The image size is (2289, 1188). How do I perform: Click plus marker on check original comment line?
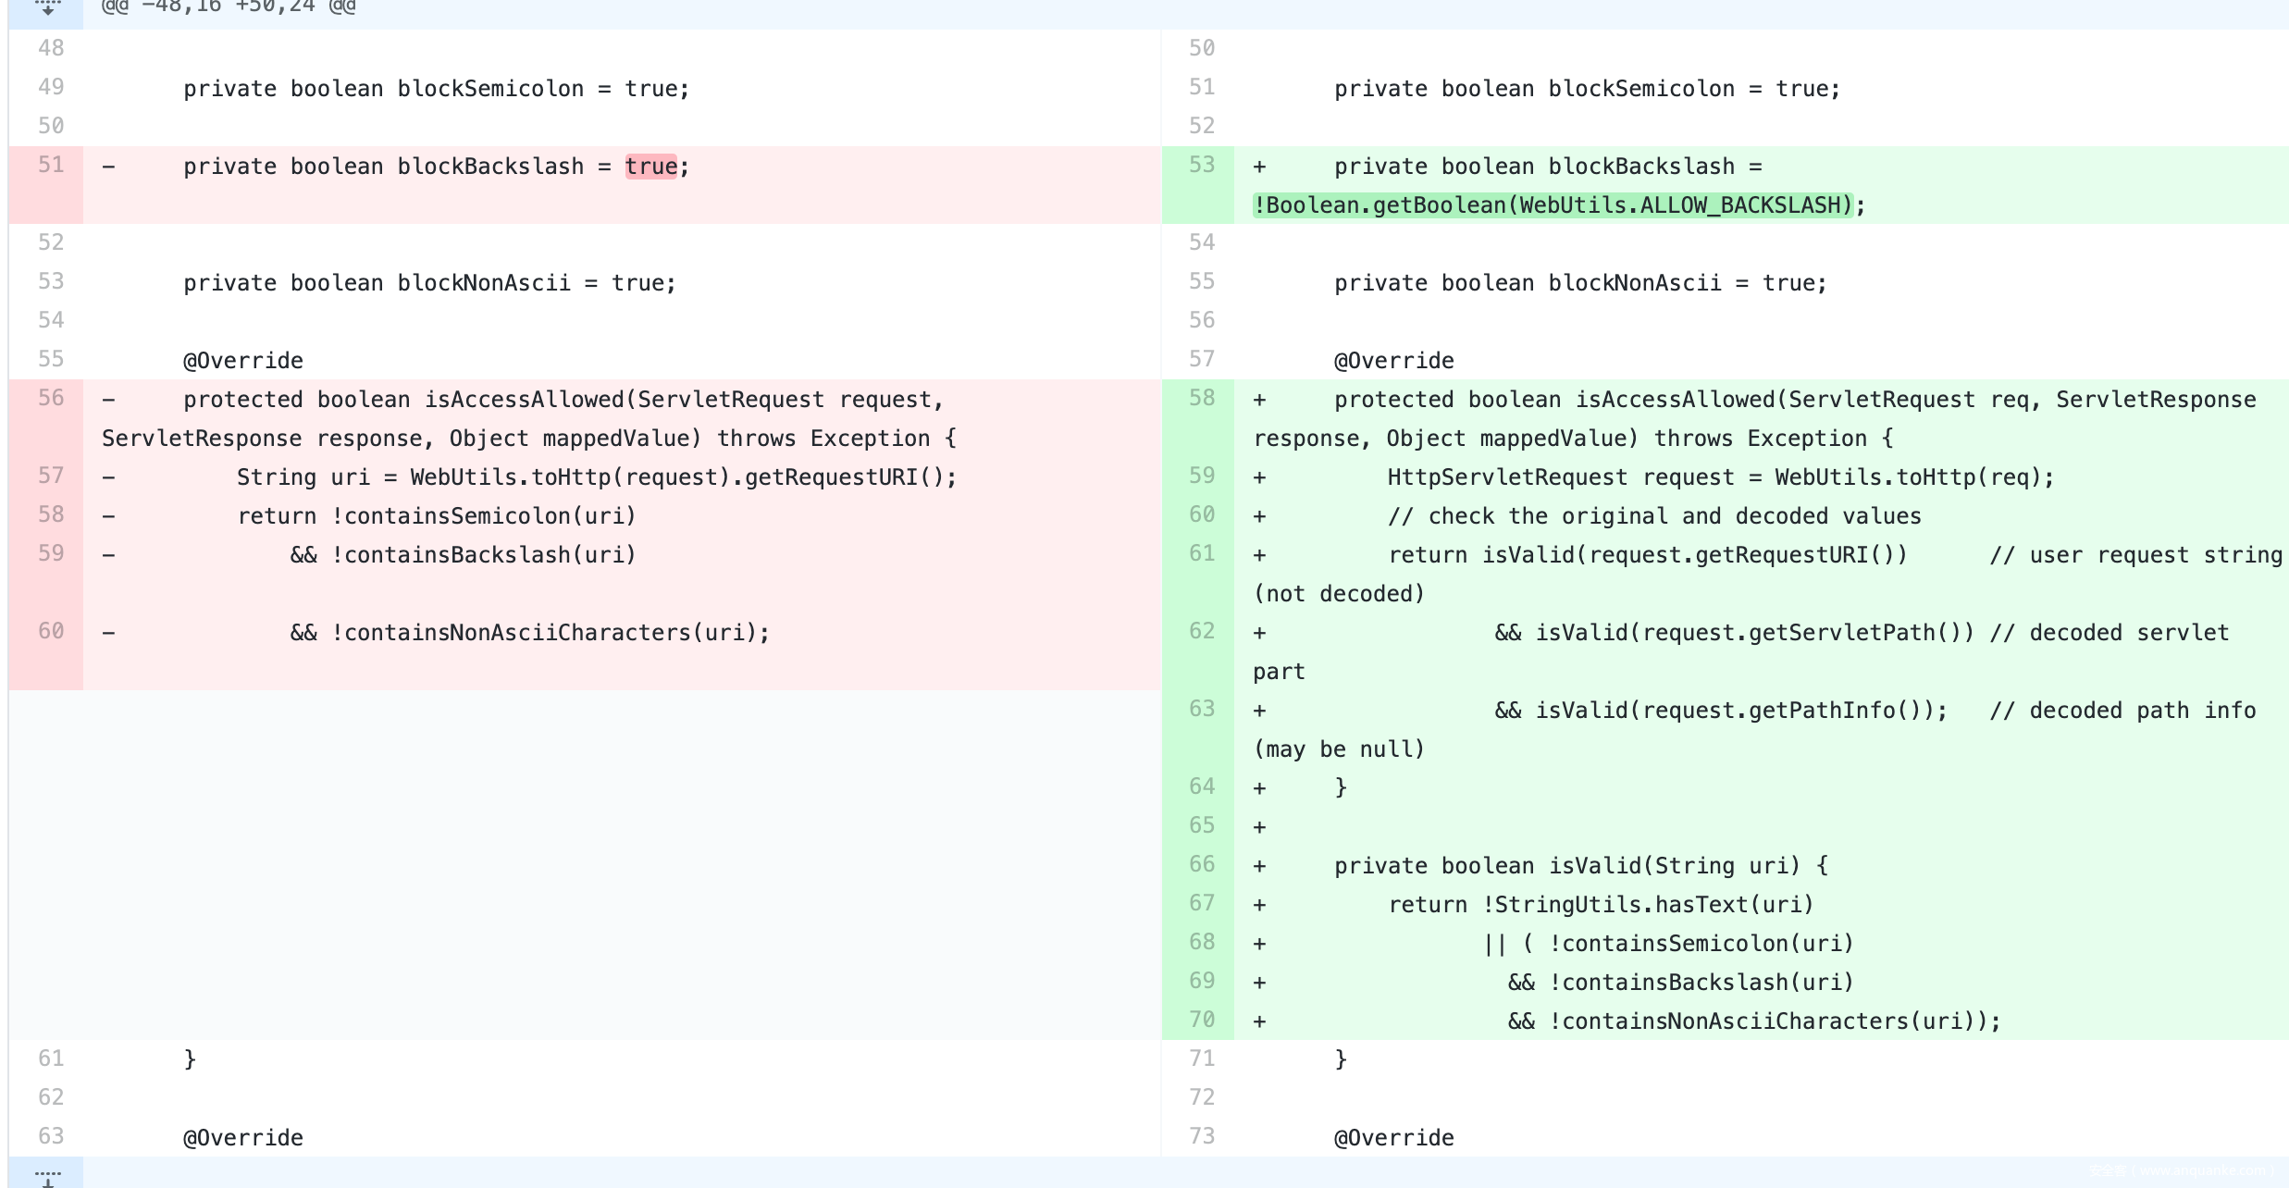click(x=1259, y=516)
